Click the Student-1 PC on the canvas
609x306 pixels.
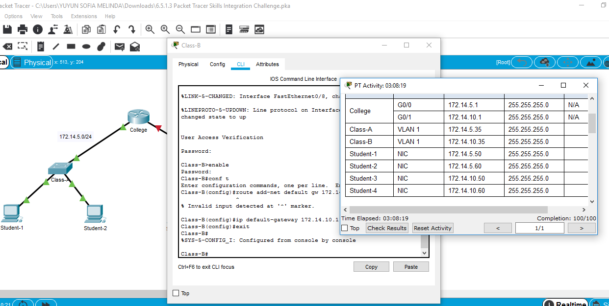pos(11,212)
